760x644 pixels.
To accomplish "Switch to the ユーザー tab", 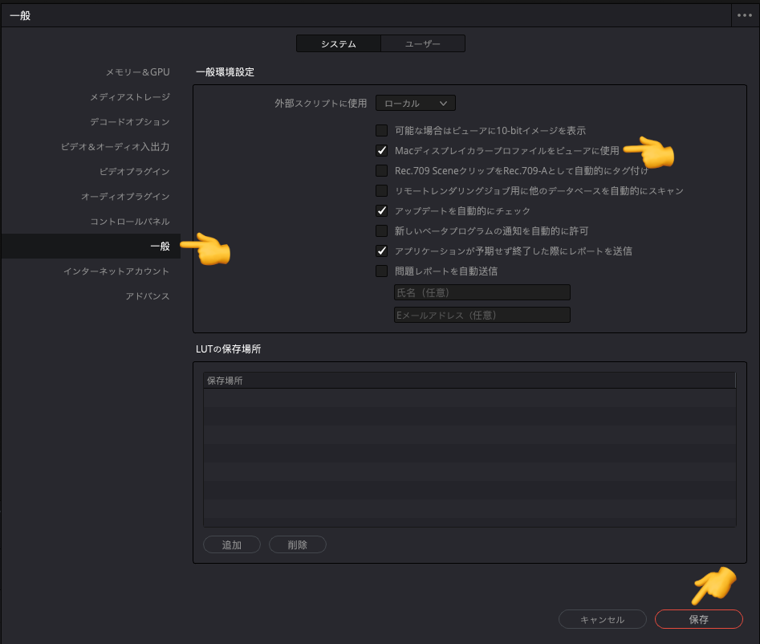I will click(x=423, y=43).
